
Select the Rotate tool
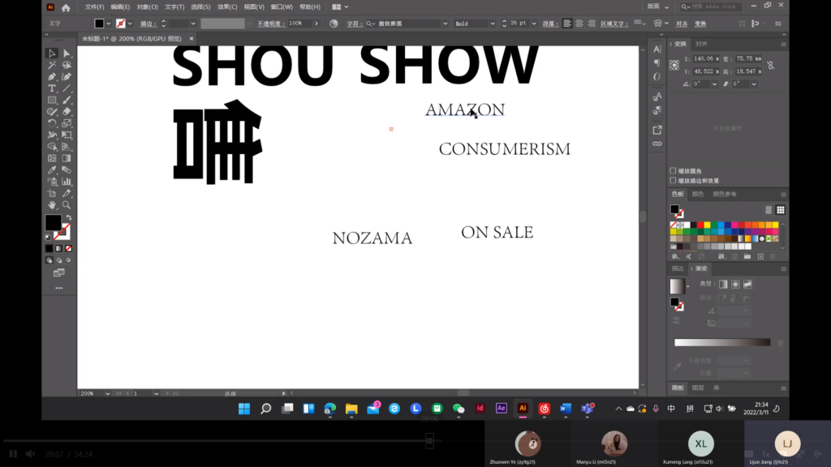point(52,123)
